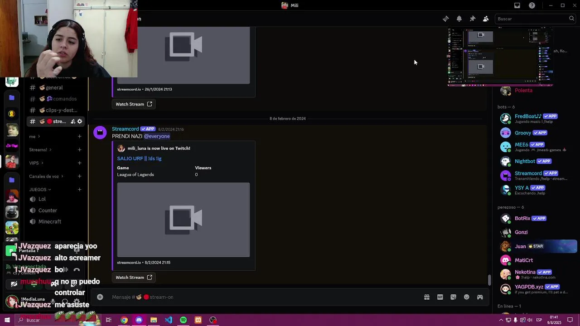Open File Explorer from the taskbar
The image size is (580, 326).
(154, 320)
